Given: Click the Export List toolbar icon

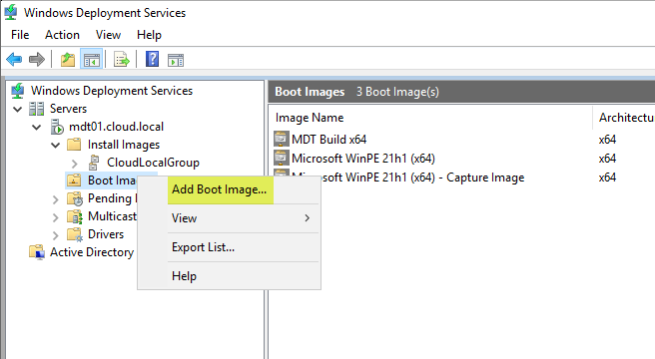Looking at the screenshot, I should [122, 60].
